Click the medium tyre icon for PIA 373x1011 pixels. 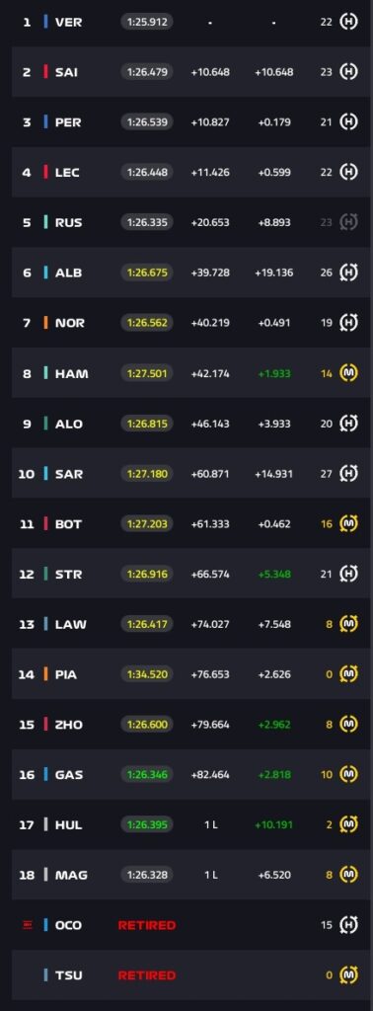(348, 673)
